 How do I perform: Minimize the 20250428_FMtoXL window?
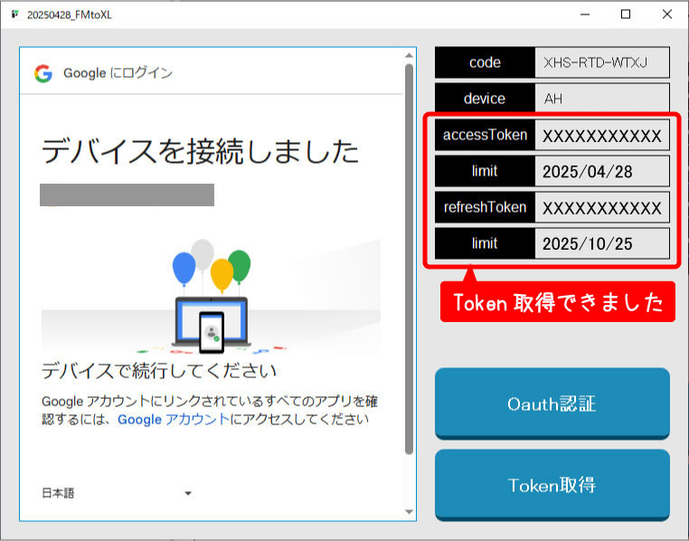pyautogui.click(x=585, y=14)
